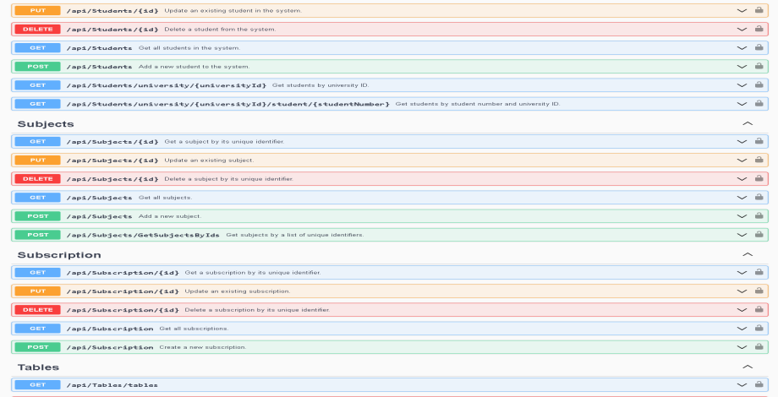Click lock icon on DELETE /api/Subscription/{id}
The height and width of the screenshot is (397, 778).
click(759, 310)
